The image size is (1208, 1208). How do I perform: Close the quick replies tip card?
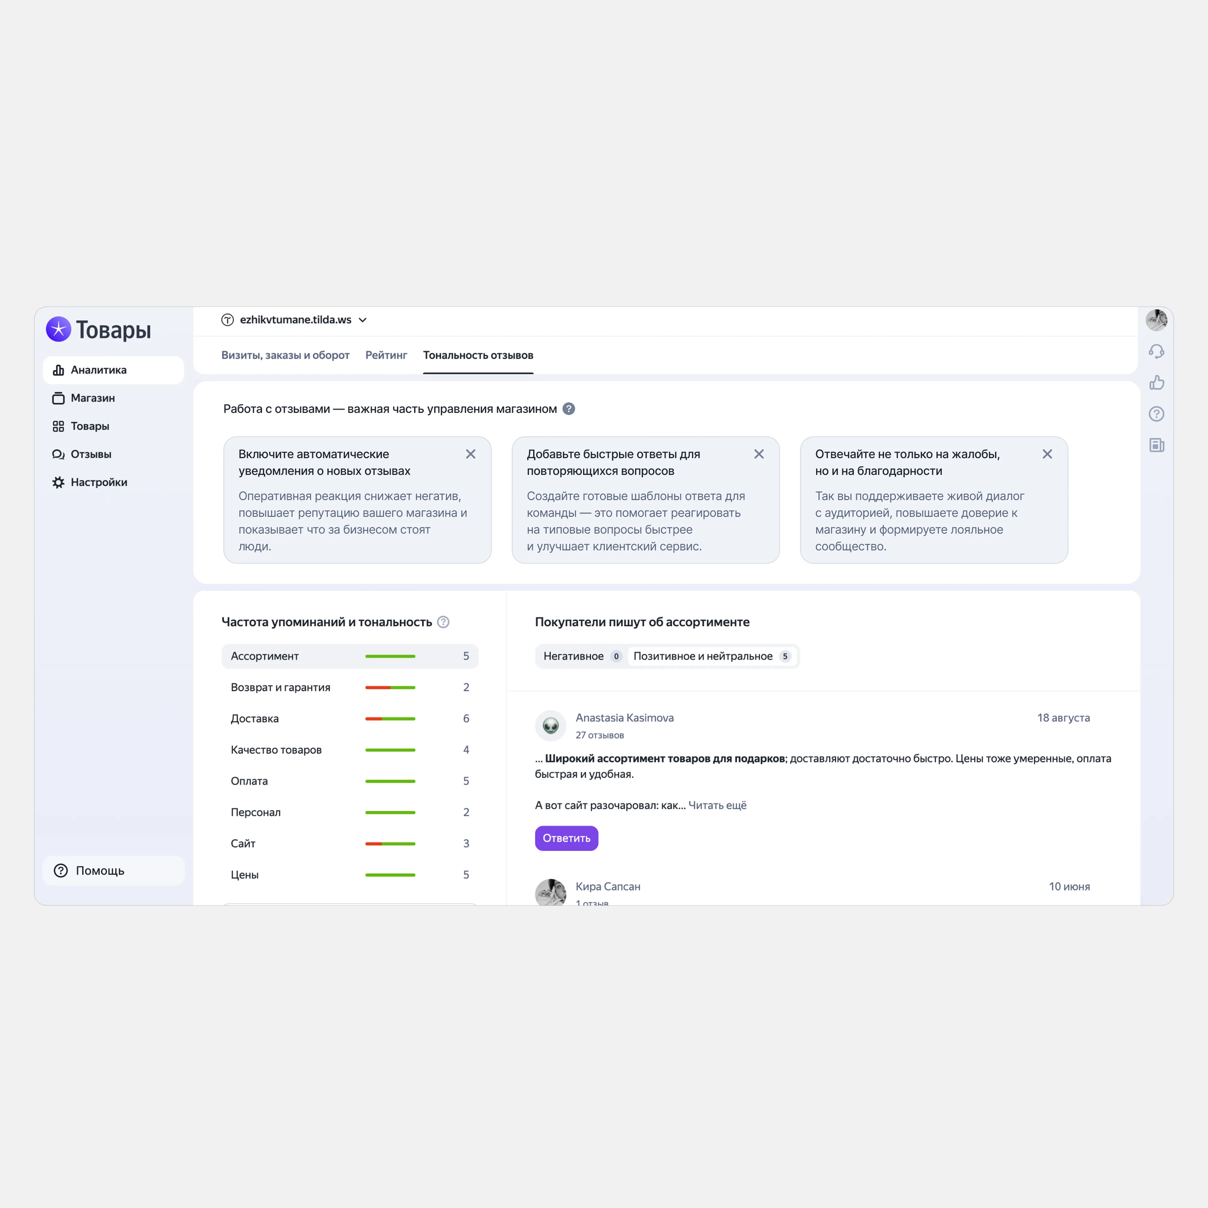pyautogui.click(x=758, y=454)
